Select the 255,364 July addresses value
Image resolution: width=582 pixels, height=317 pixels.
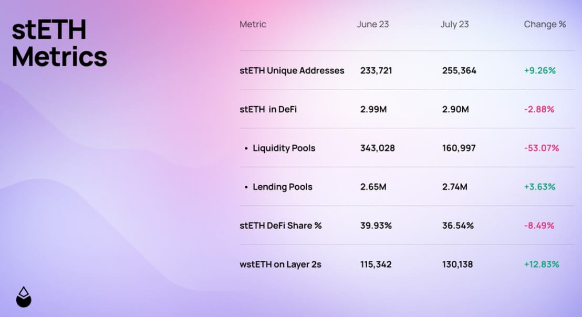click(x=459, y=70)
